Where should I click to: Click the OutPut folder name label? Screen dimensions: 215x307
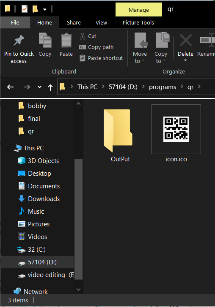(x=120, y=159)
